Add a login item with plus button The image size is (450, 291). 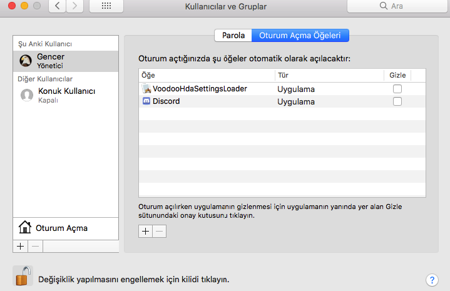click(145, 231)
